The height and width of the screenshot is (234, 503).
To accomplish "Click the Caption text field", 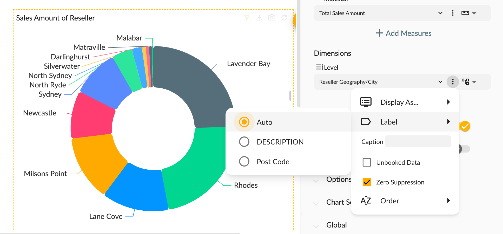I will point(418,142).
